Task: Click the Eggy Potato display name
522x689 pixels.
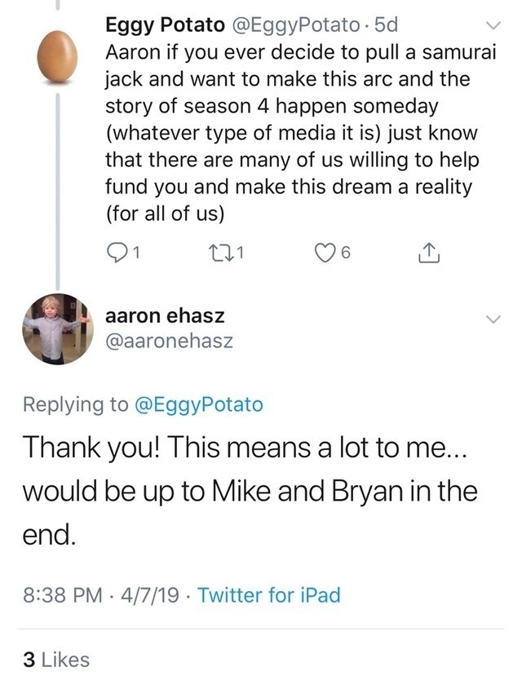Action: [x=167, y=24]
